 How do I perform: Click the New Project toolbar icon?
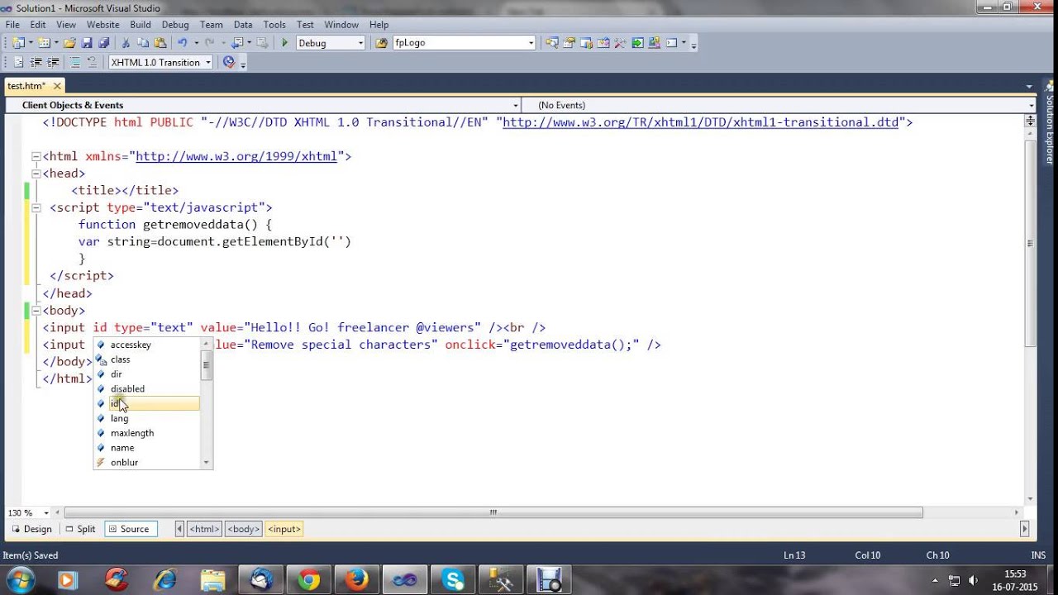coord(18,43)
